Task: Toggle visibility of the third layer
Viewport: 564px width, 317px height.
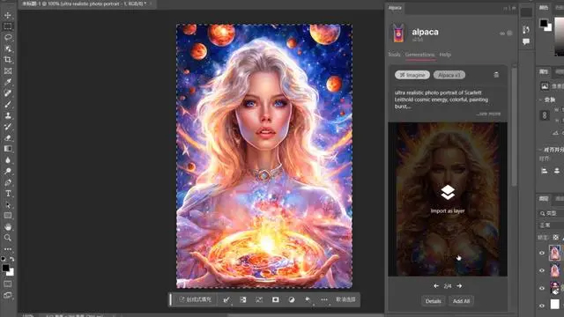Action: coord(542,288)
